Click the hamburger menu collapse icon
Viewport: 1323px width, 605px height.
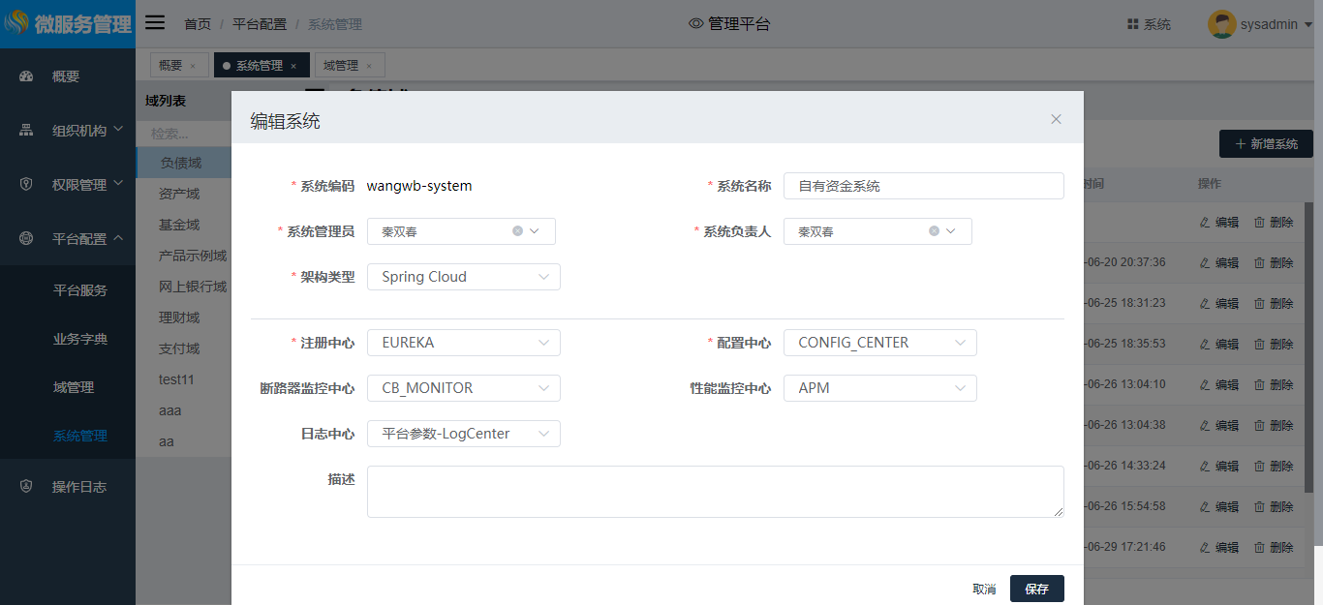(x=155, y=23)
